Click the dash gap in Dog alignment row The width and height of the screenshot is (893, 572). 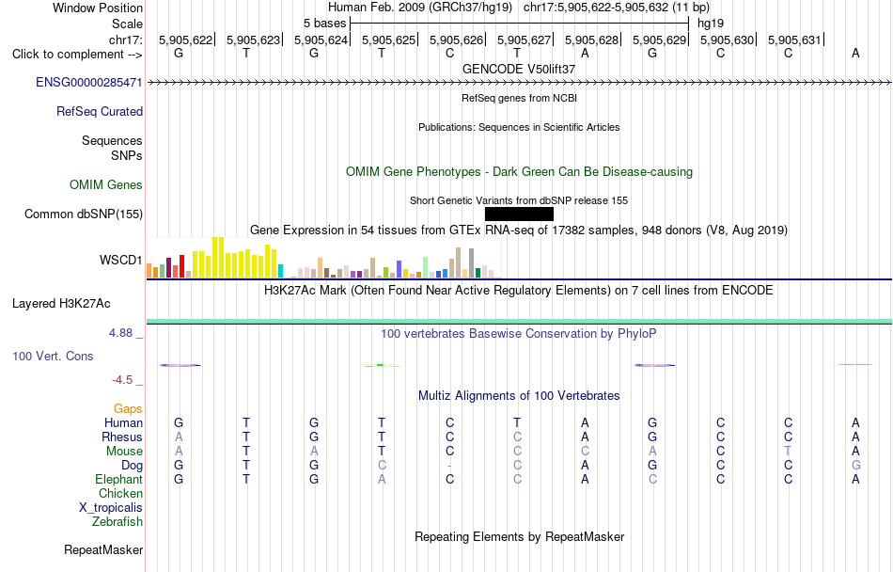pos(450,466)
